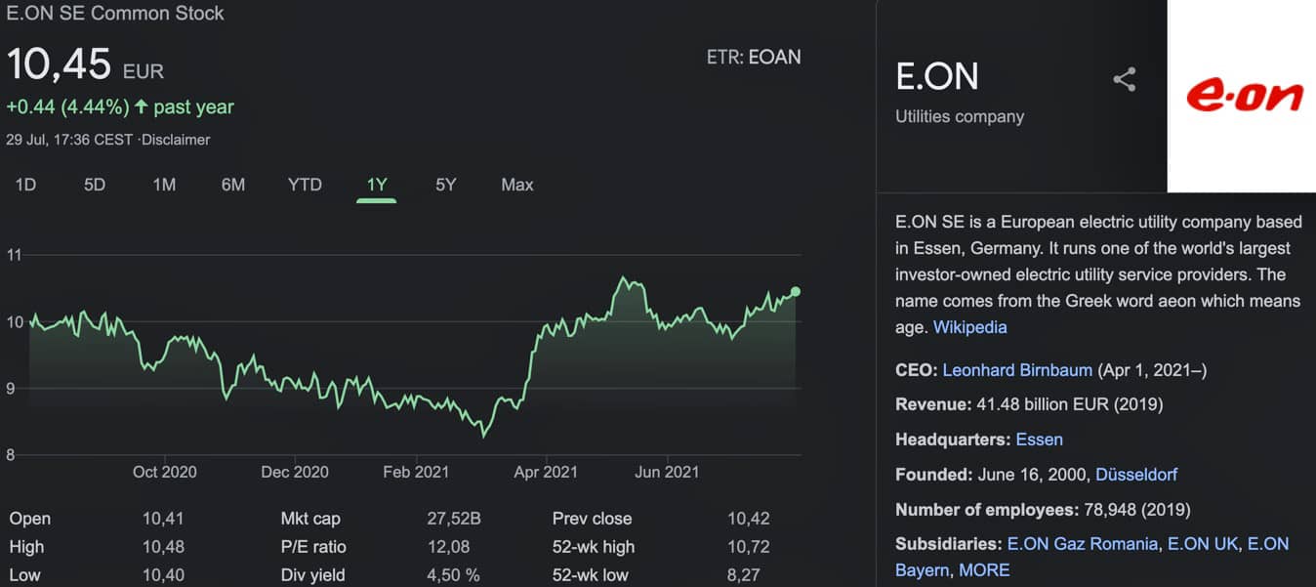Click the Apr 2021 axis label
Viewport: 1316px width, 587px height.
[x=546, y=472]
